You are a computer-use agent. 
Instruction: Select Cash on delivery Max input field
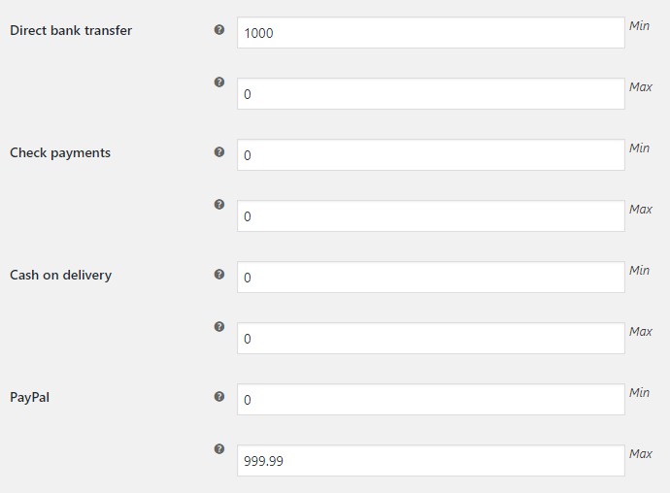[431, 338]
